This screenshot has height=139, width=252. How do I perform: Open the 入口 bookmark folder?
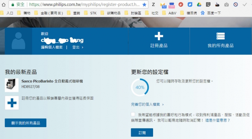point(7,13)
